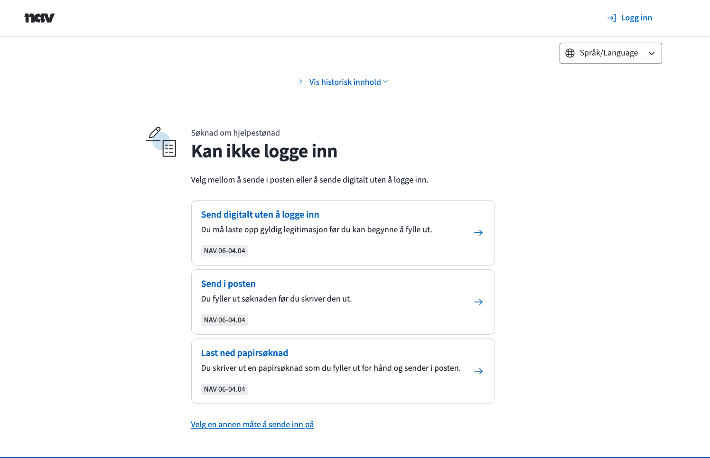Click the chevron before Vis historisk innhold

click(300, 82)
